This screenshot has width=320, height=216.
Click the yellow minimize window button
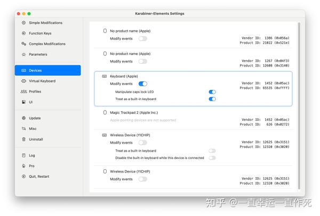coord(23,14)
